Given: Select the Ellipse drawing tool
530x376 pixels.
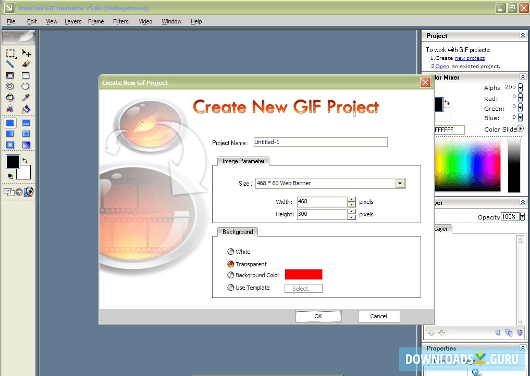Looking at the screenshot, I should point(10,86).
